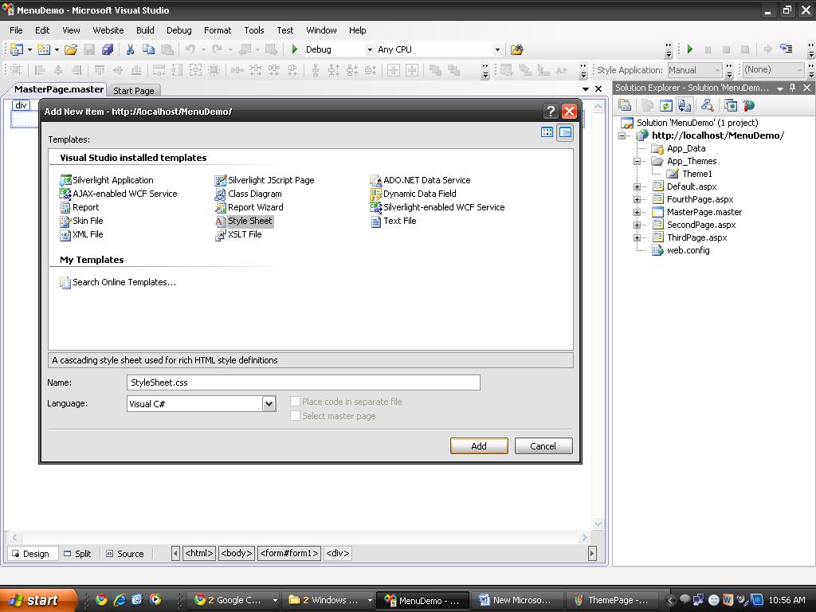The width and height of the screenshot is (816, 612).
Task: Click the design editor scroll-right arrow
Action: 584,537
